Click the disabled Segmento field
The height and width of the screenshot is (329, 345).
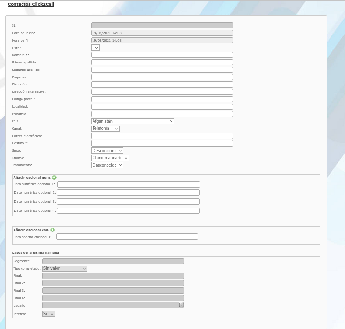coord(113,261)
